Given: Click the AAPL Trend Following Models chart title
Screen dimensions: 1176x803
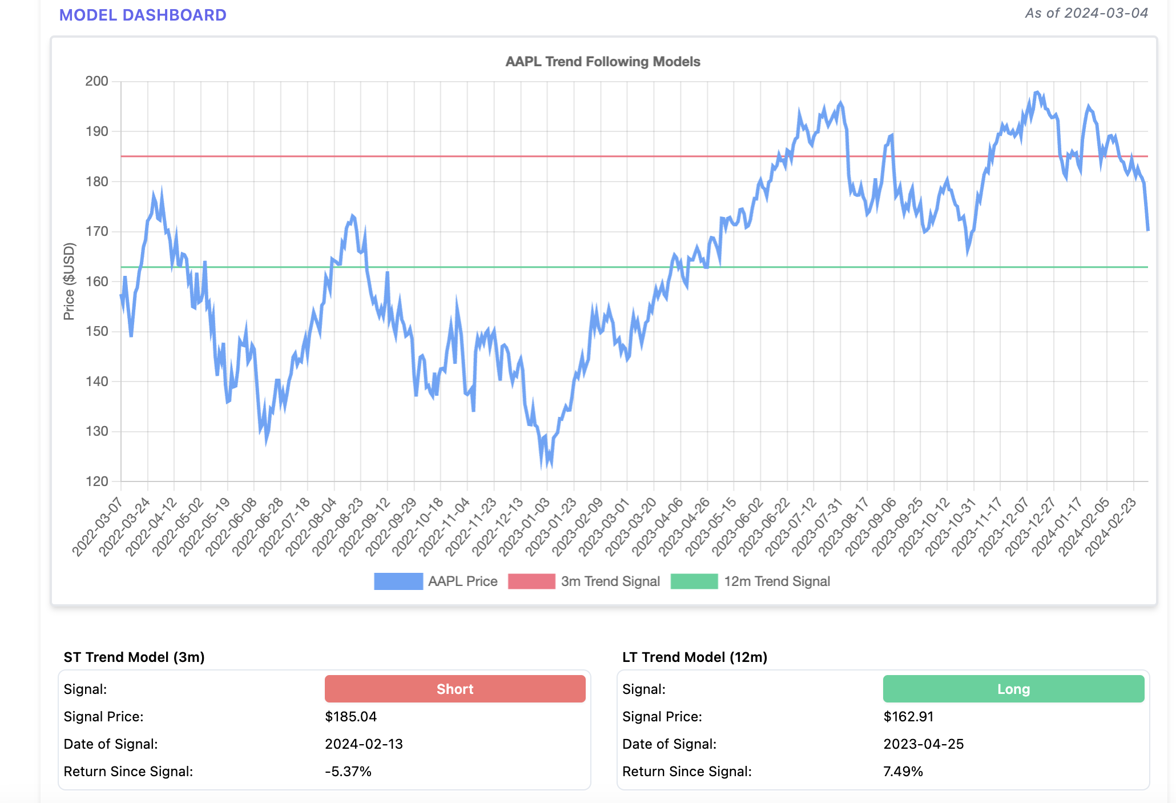Looking at the screenshot, I should [603, 61].
